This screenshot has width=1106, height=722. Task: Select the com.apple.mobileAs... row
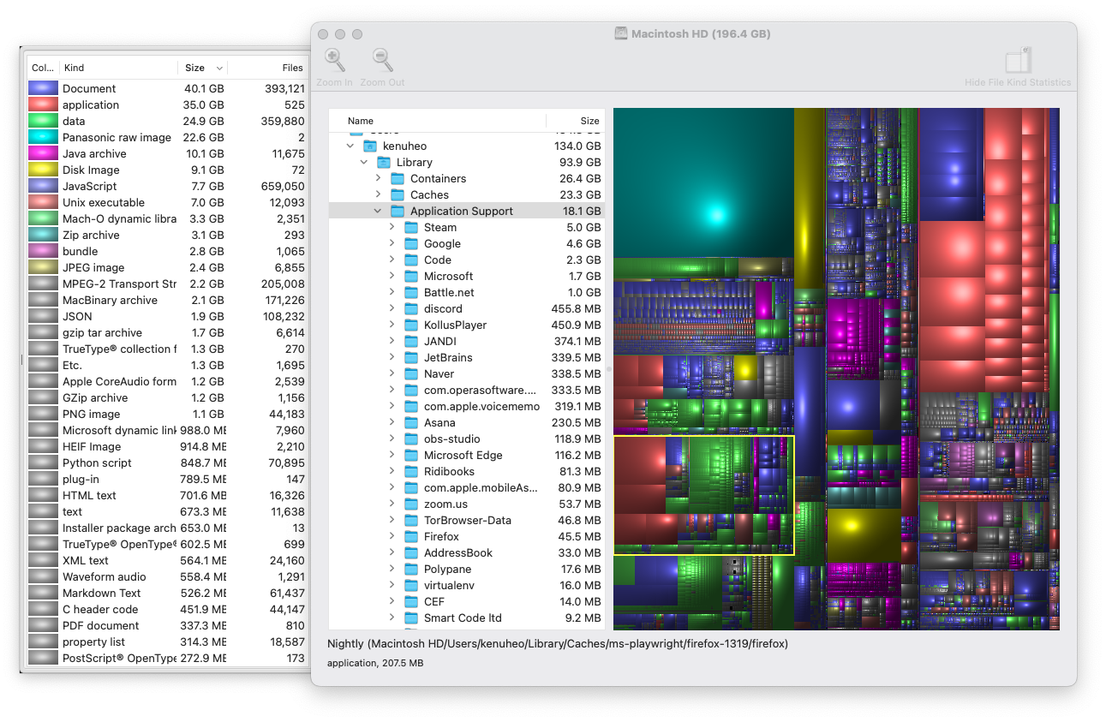[x=467, y=488]
